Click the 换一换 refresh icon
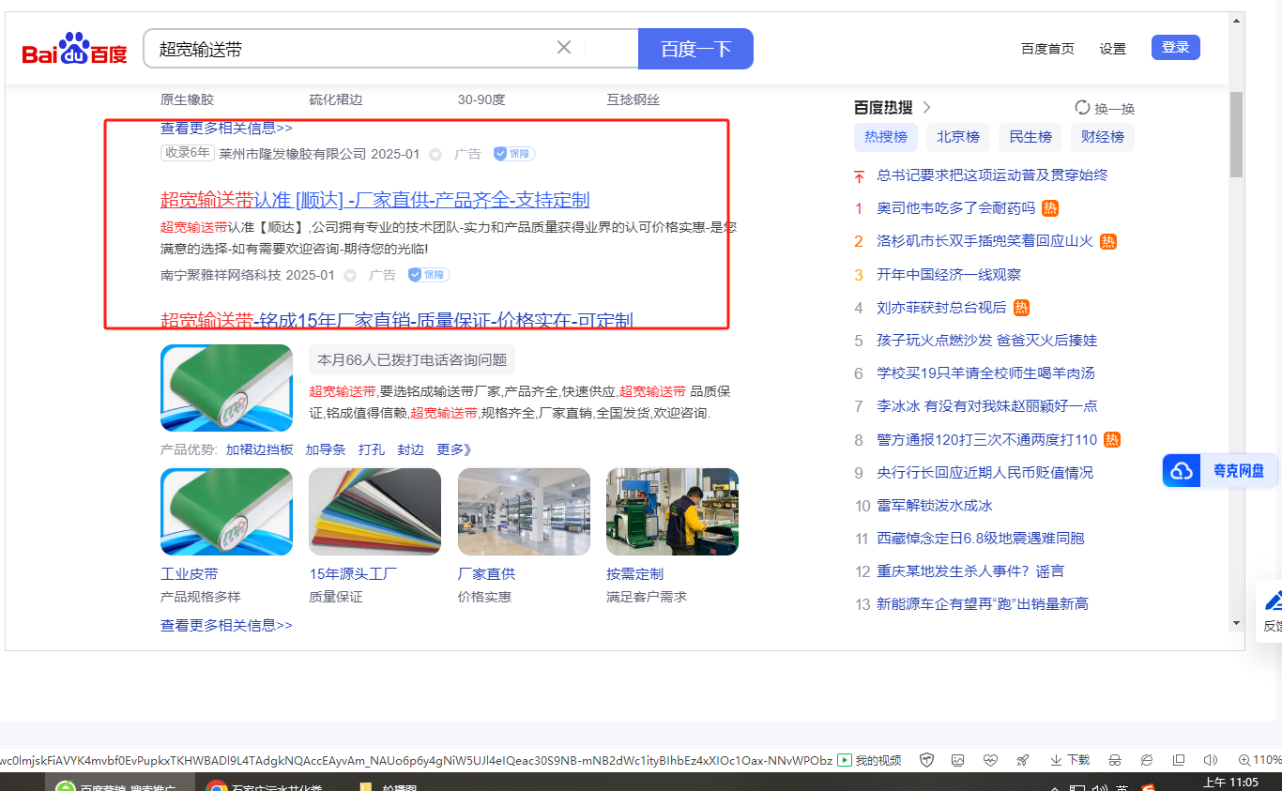The height and width of the screenshot is (791, 1282). [1082, 108]
